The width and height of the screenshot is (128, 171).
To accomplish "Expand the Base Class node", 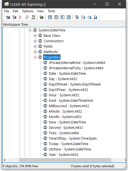I will pyautogui.click(x=35, y=35).
